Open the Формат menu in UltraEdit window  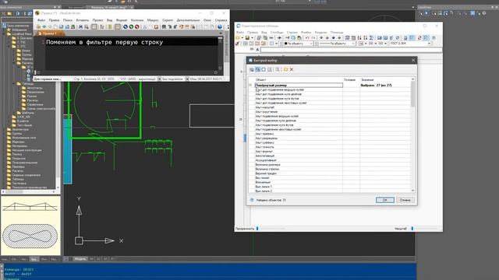[122, 20]
